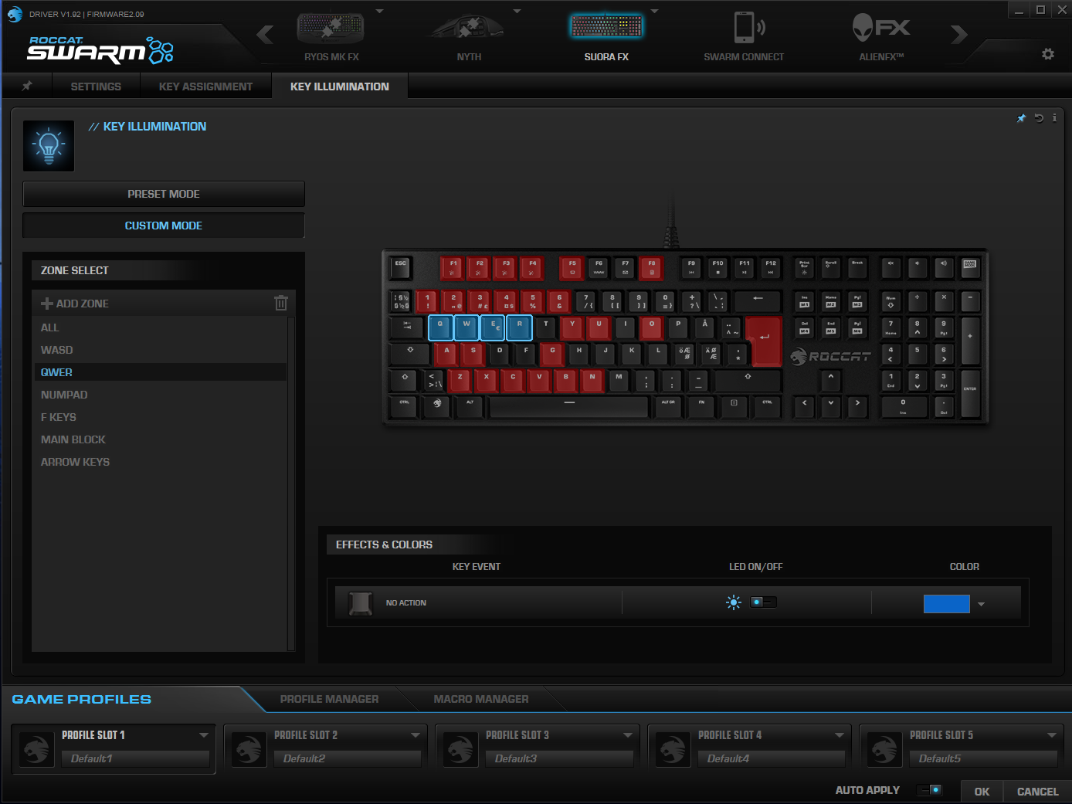Click the blue color swatch
Image resolution: width=1072 pixels, height=804 pixels.
[946, 604]
